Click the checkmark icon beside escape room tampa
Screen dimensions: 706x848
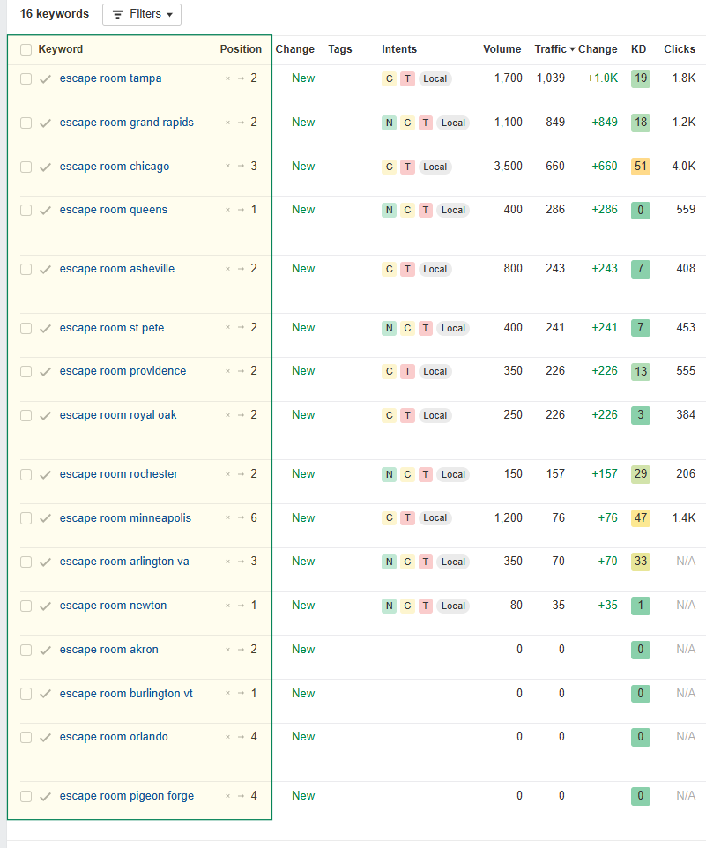coord(46,79)
